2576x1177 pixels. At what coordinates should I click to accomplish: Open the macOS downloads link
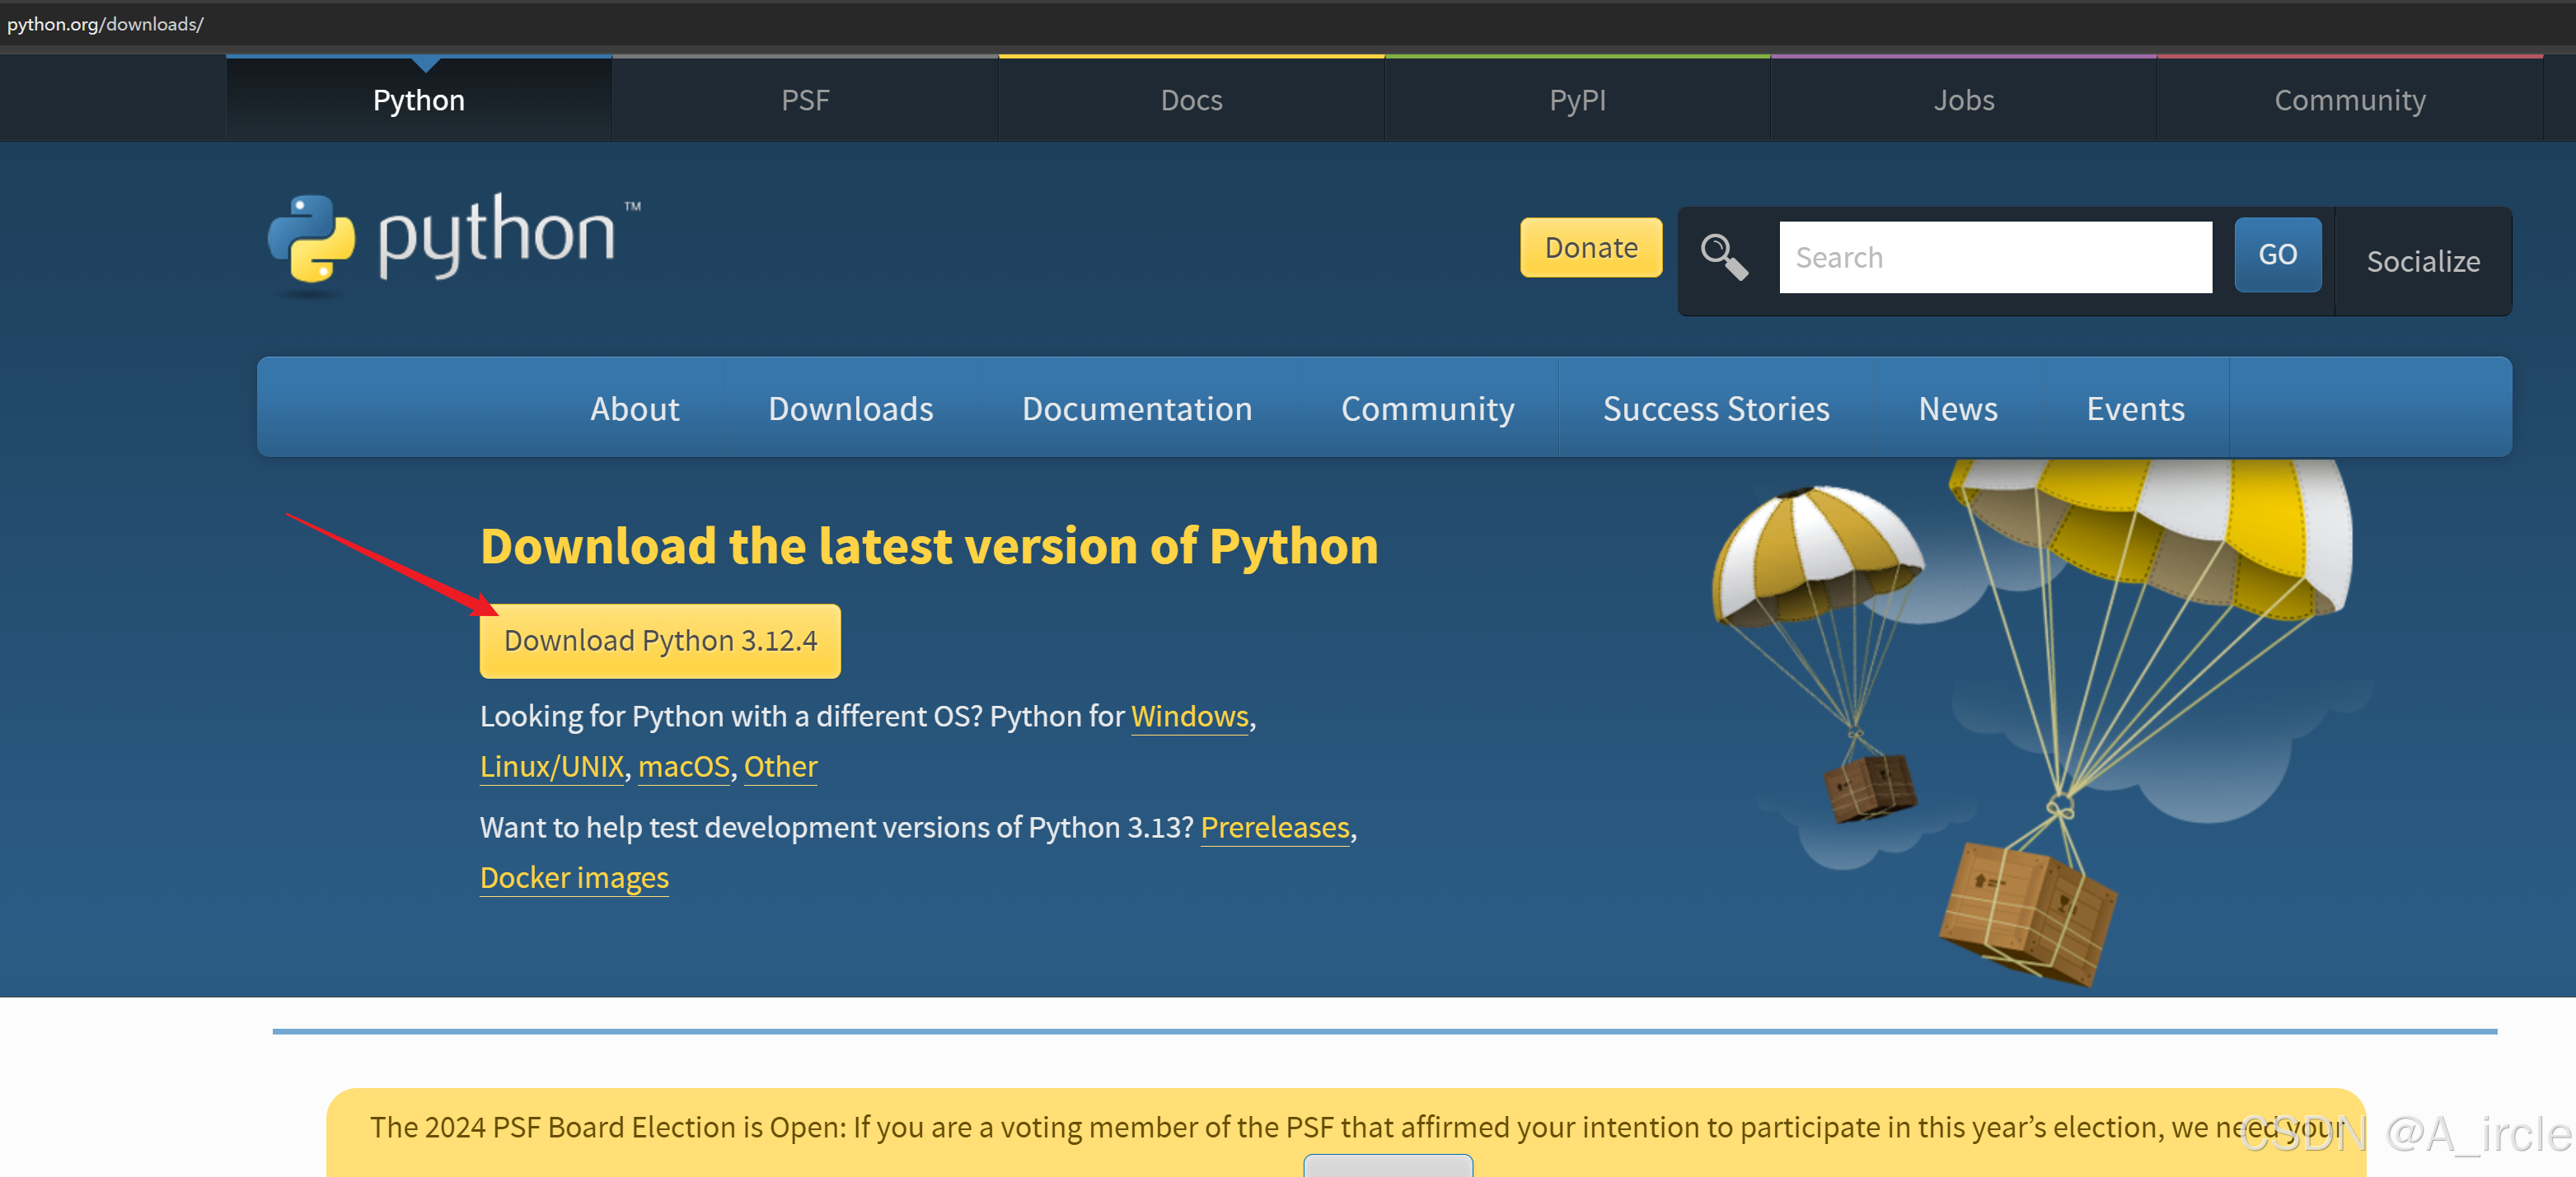pos(683,766)
